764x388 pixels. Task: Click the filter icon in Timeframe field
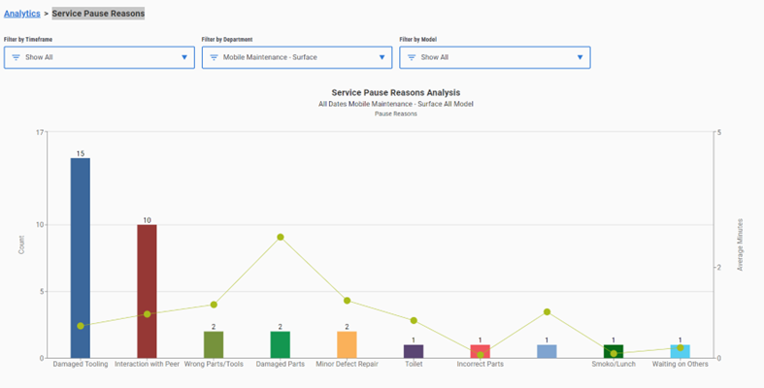pyautogui.click(x=16, y=57)
